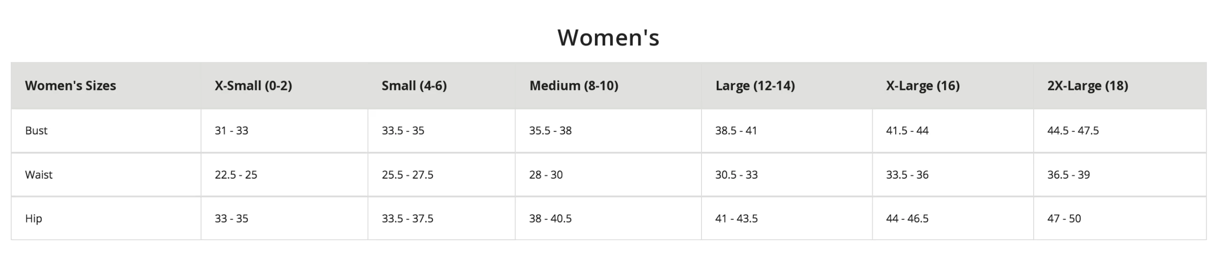Click the Hip row label

[33, 219]
